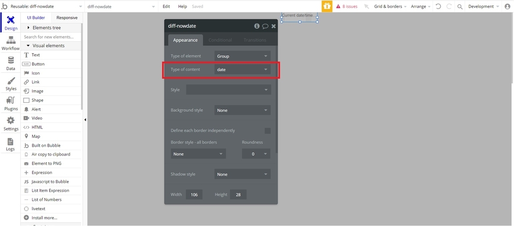
Task: Select the Transitions tab
Action: point(255,40)
